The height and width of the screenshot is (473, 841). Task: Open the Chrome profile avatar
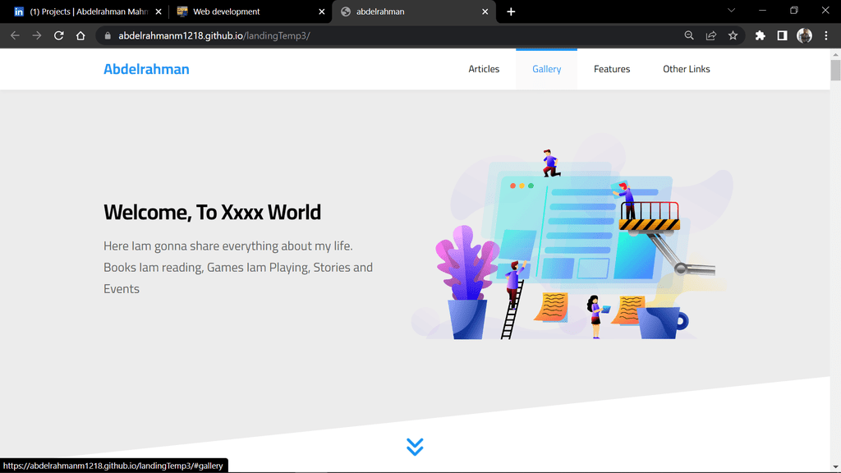coord(804,35)
